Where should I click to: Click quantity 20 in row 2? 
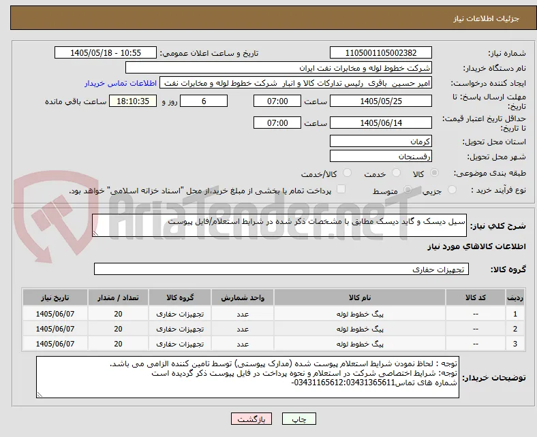click(118, 329)
